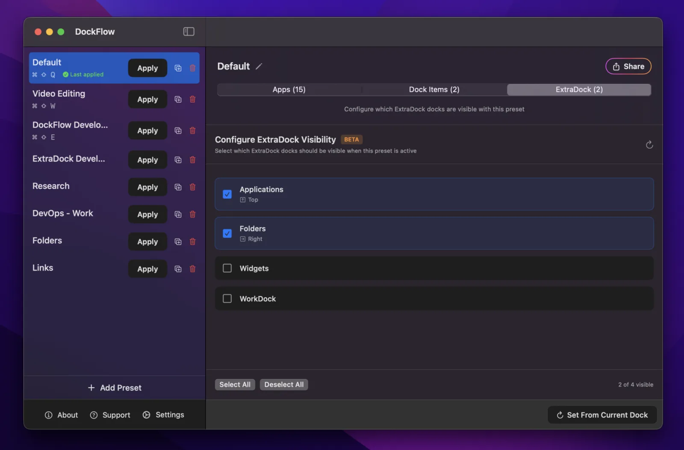This screenshot has height=450, width=684.
Task: Refresh the ExtraDock visibility list
Action: click(649, 145)
